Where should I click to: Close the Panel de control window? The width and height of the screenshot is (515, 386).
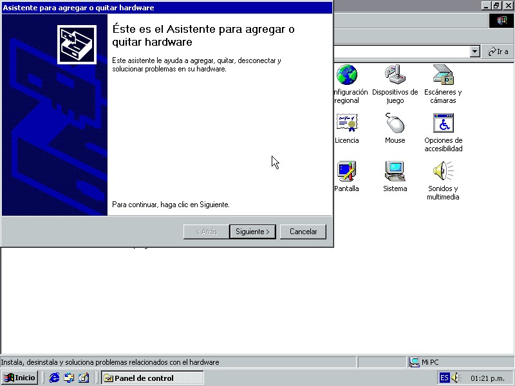pyautogui.click(x=508, y=6)
